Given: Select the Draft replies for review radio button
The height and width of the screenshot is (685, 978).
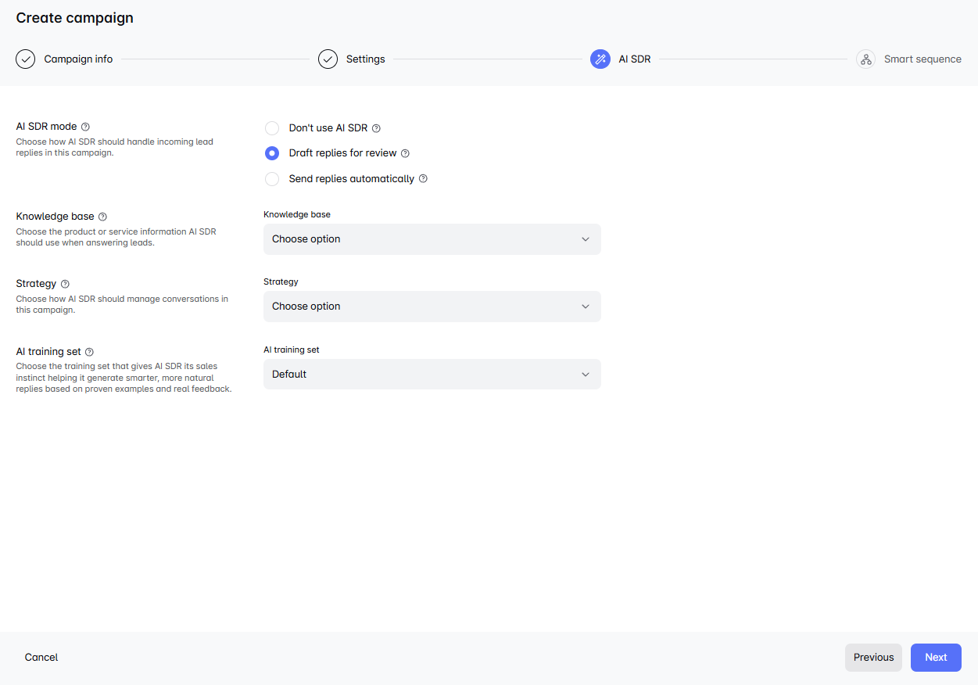Looking at the screenshot, I should click(272, 153).
